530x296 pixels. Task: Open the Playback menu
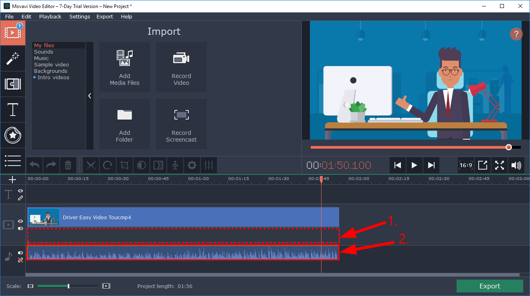click(x=50, y=16)
